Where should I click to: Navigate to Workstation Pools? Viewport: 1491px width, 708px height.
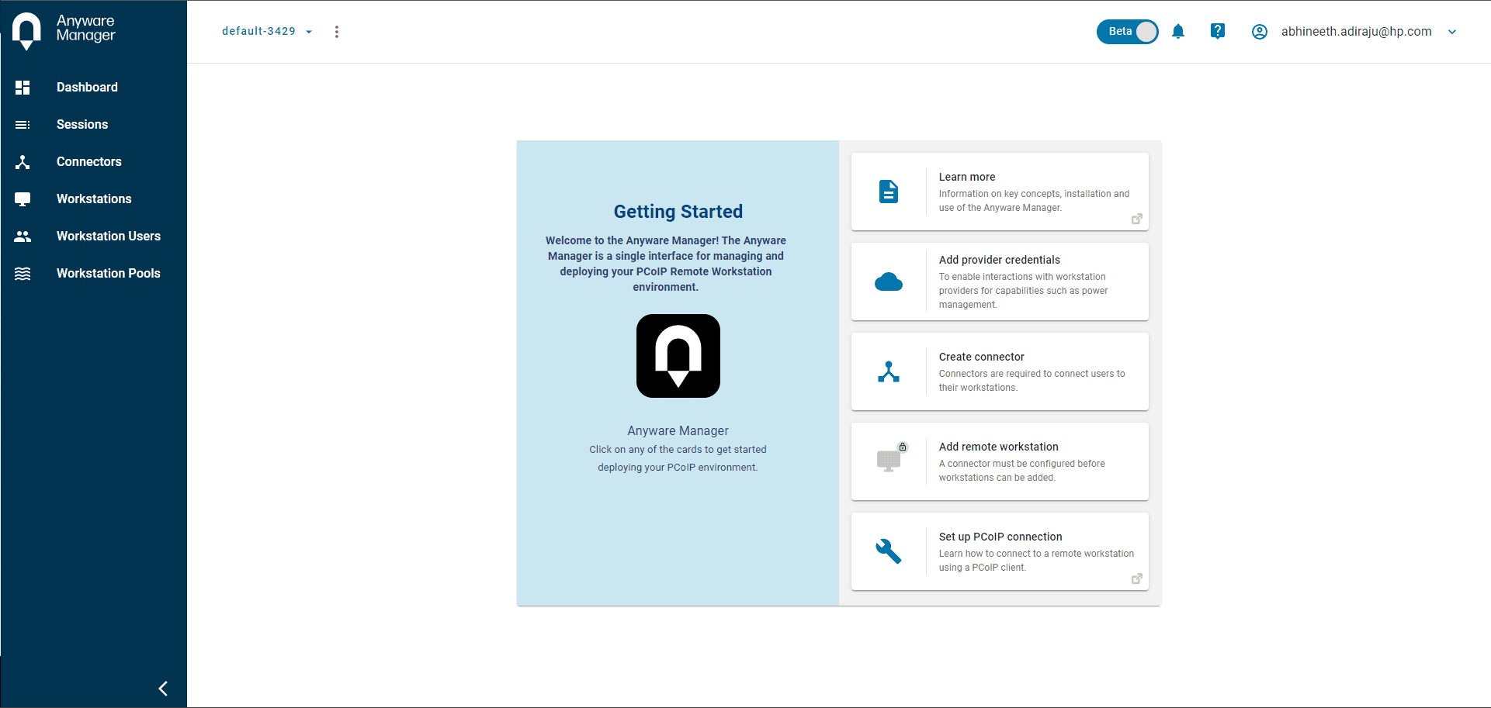(x=108, y=274)
